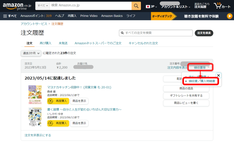Click the 注文を検索 button
234x142 pixels.
[x=204, y=33]
